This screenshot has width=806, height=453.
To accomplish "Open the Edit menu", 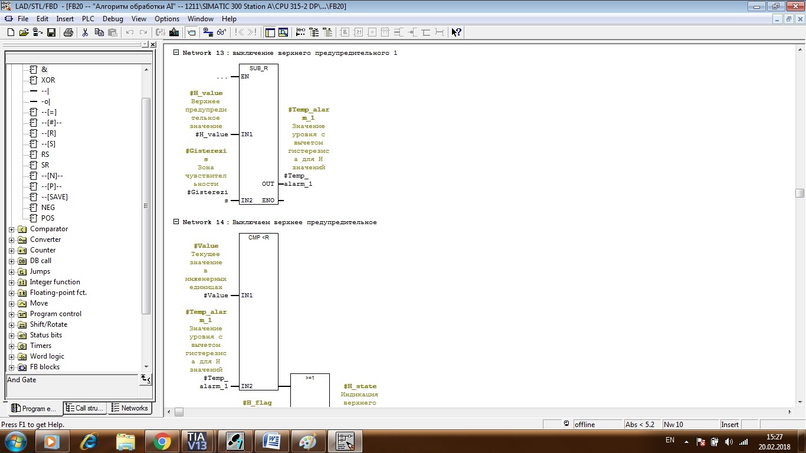I will point(42,19).
